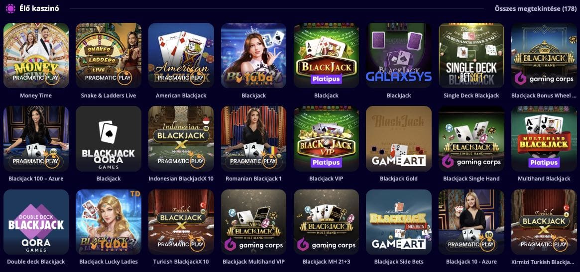
Task: Open the Blackjack 10 - Azure live table
Action: (471, 222)
